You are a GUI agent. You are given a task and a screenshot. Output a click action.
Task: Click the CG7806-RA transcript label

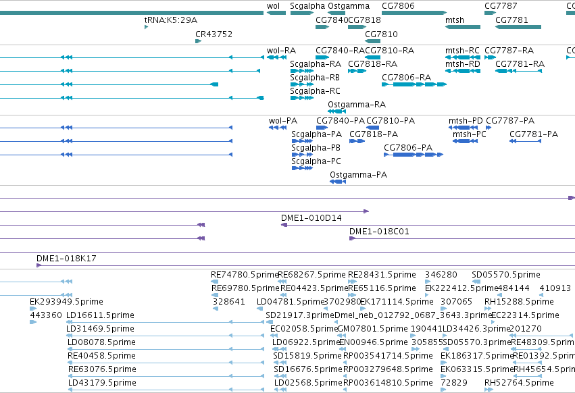pos(406,78)
